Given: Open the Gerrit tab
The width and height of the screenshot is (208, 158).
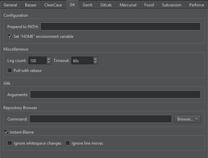Looking at the screenshot, I should click(x=87, y=5).
